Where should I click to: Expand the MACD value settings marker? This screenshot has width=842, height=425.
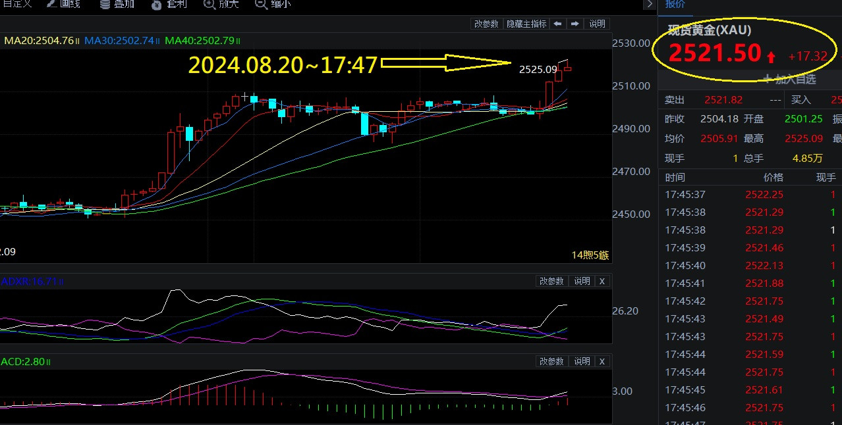(48, 362)
